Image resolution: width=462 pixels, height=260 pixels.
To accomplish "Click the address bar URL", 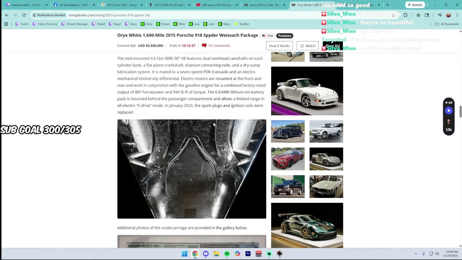I will pos(110,15).
